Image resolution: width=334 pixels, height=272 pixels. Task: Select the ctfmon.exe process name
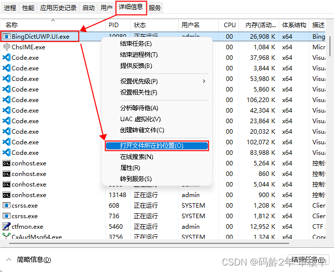click(x=27, y=226)
